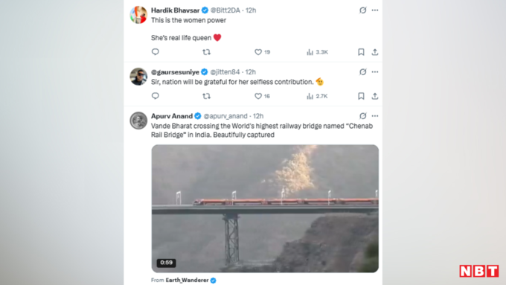The height and width of the screenshot is (285, 506).
Task: Open Apurv Anand's profile name link
Action: (x=172, y=116)
